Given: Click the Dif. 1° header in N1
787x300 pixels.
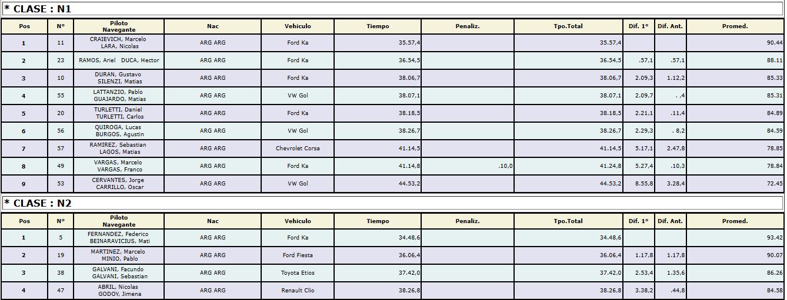Looking at the screenshot, I should pos(638,26).
